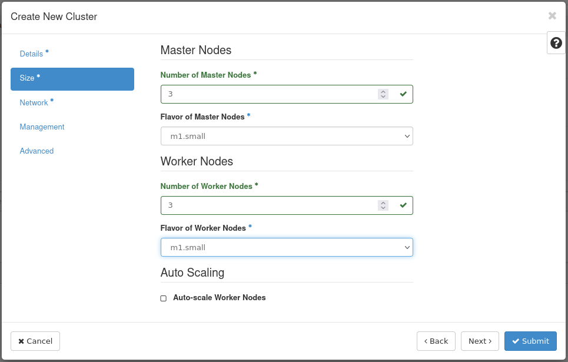This screenshot has width=568, height=362.
Task: Submit the new cluster form
Action: click(x=530, y=341)
